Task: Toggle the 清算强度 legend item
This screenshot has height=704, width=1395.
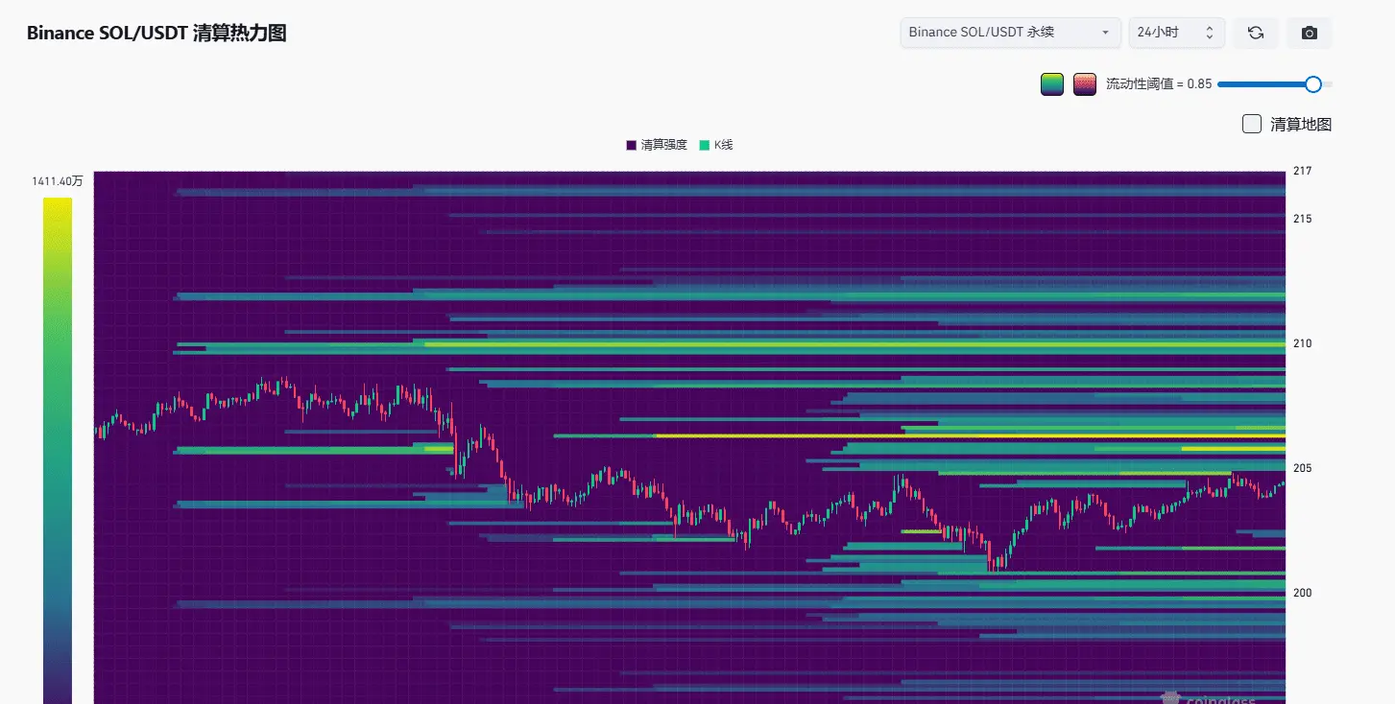Action: pyautogui.click(x=658, y=145)
